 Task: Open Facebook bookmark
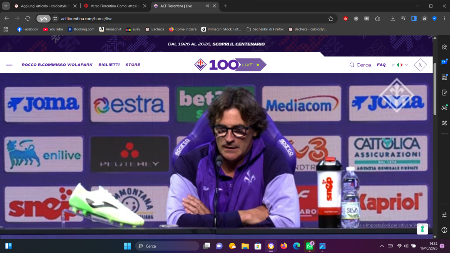point(27,29)
